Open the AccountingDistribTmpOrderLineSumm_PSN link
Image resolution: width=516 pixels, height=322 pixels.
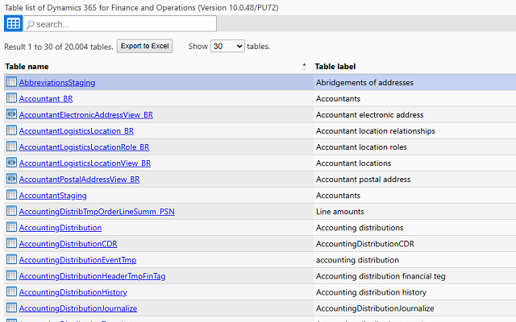(x=97, y=212)
